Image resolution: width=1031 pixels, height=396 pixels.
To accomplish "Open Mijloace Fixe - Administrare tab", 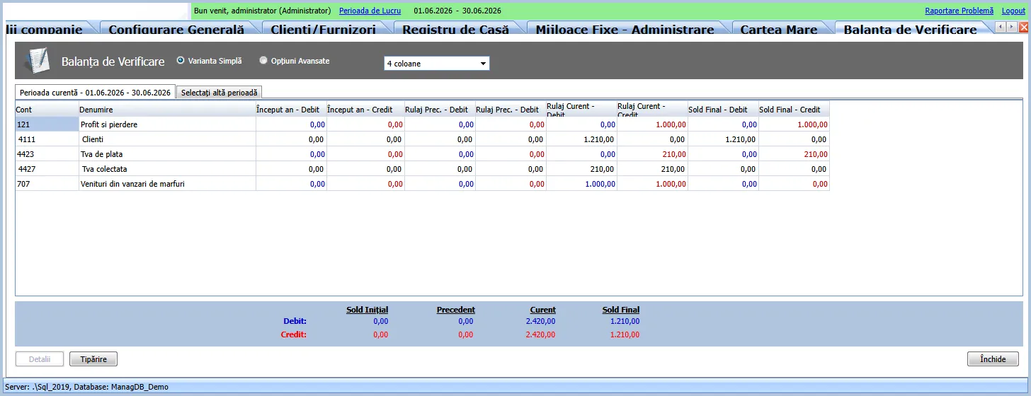I will tap(625, 29).
